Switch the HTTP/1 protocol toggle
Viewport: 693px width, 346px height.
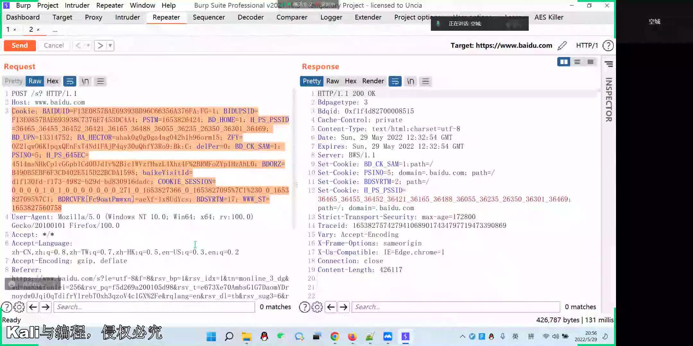pos(587,45)
